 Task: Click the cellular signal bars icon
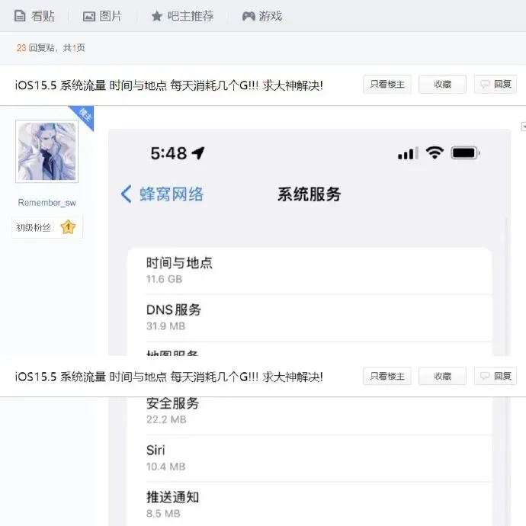click(408, 153)
